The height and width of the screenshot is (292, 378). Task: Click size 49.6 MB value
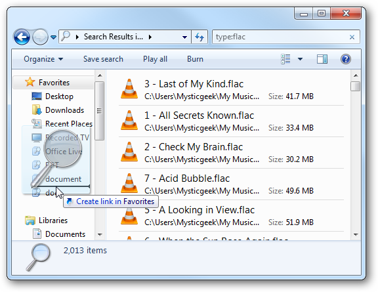pyautogui.click(x=299, y=191)
